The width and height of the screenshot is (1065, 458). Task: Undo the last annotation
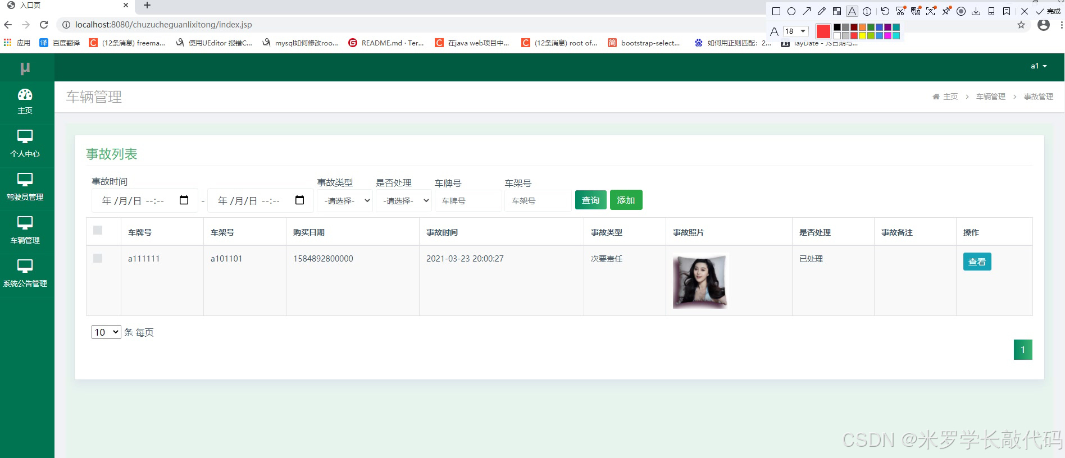click(885, 11)
